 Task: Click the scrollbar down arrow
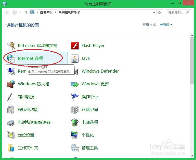click(x=192, y=156)
